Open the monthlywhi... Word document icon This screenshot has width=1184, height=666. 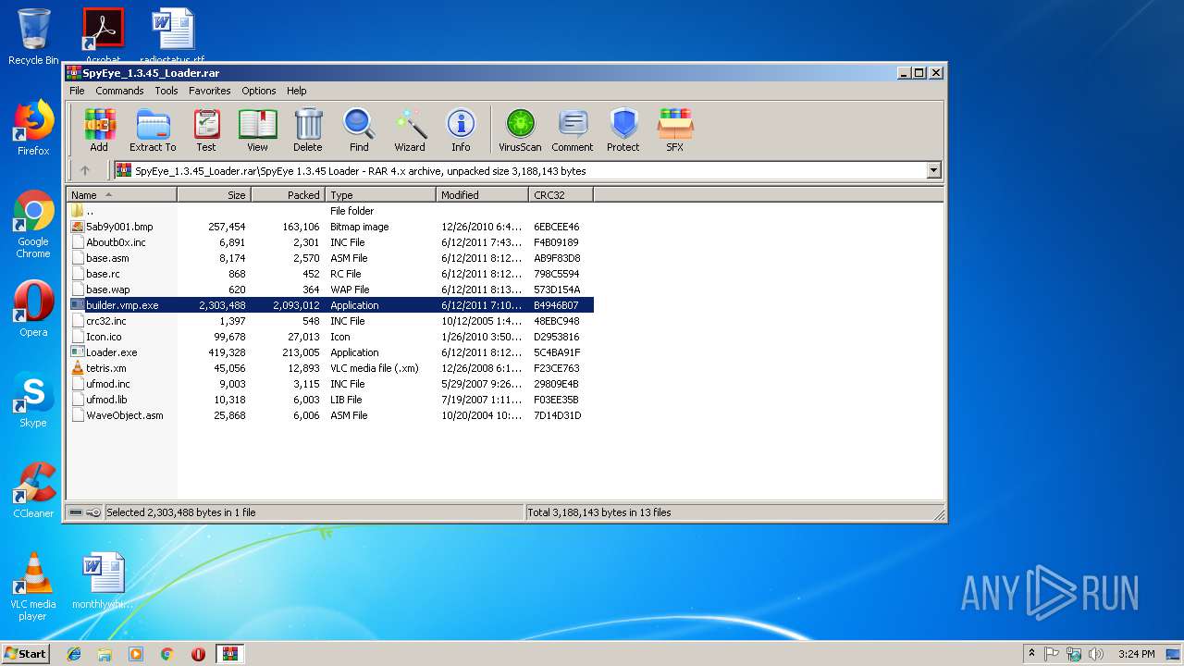click(103, 581)
